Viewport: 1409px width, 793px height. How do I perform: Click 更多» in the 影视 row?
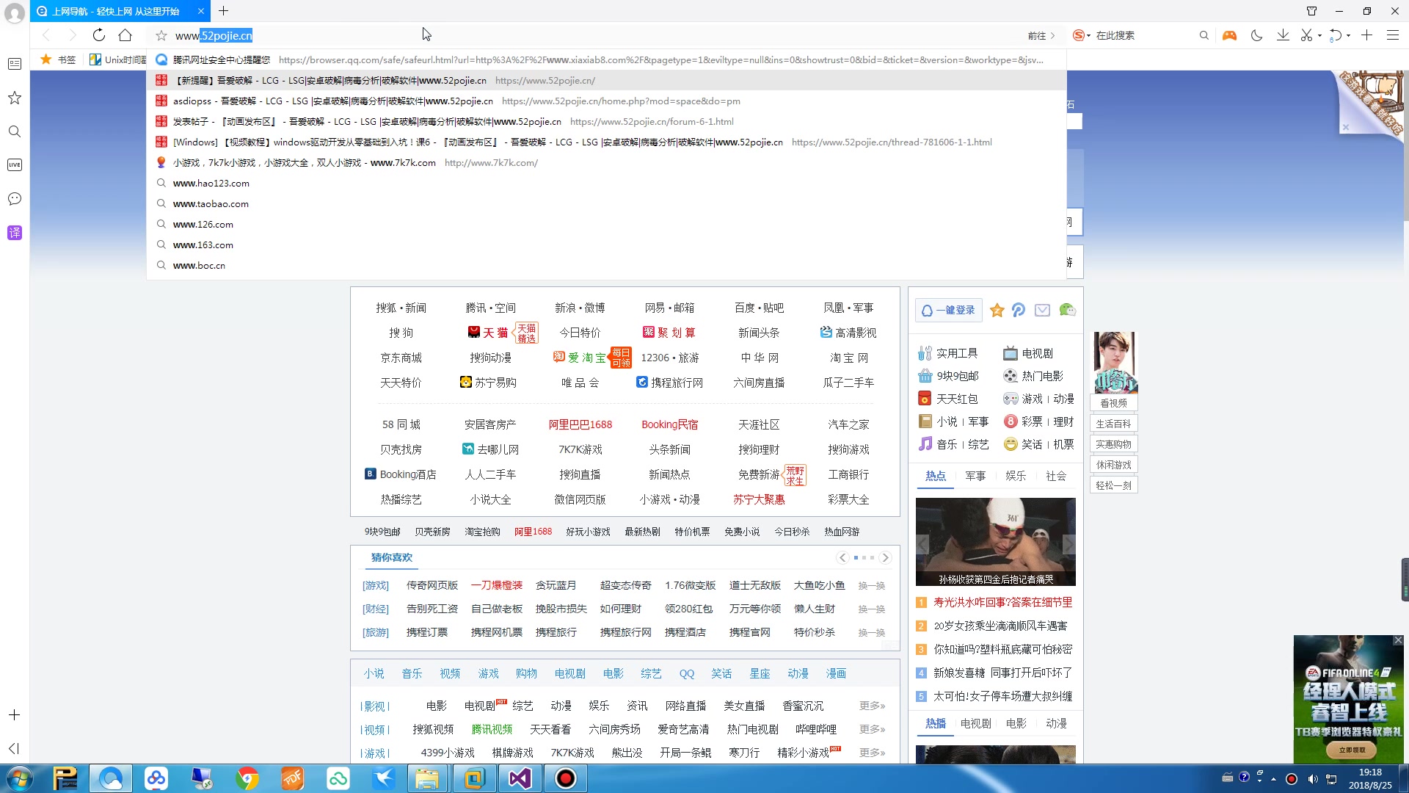(x=872, y=706)
